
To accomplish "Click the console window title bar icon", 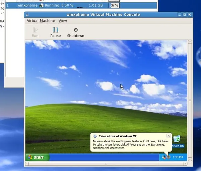I will 27,15.
